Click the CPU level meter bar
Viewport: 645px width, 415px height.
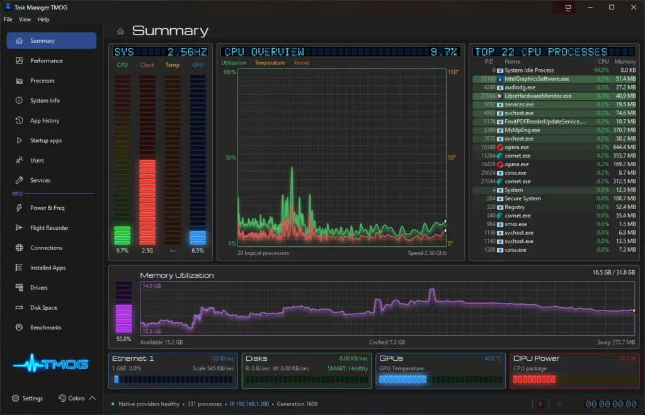pos(122,159)
